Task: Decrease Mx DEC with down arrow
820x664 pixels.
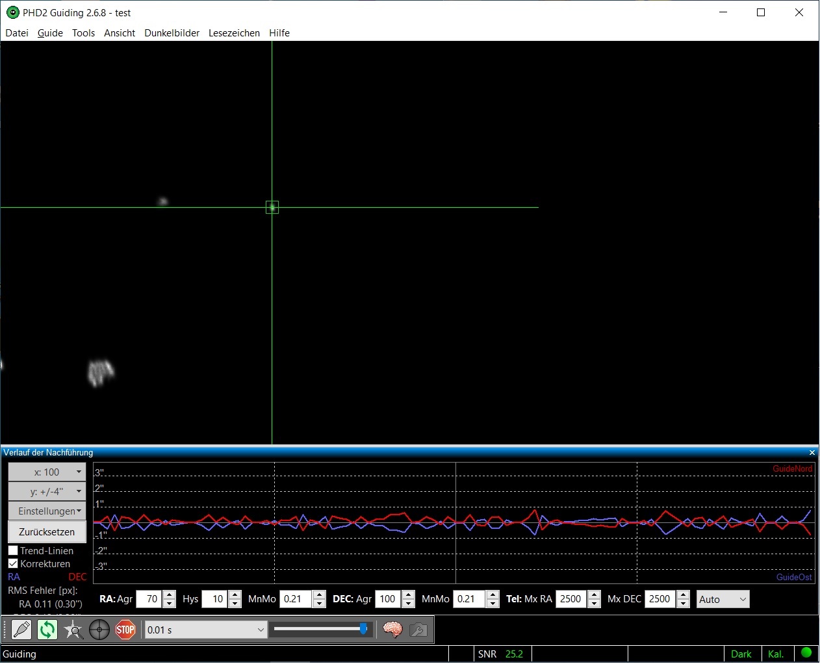Action: click(x=683, y=604)
